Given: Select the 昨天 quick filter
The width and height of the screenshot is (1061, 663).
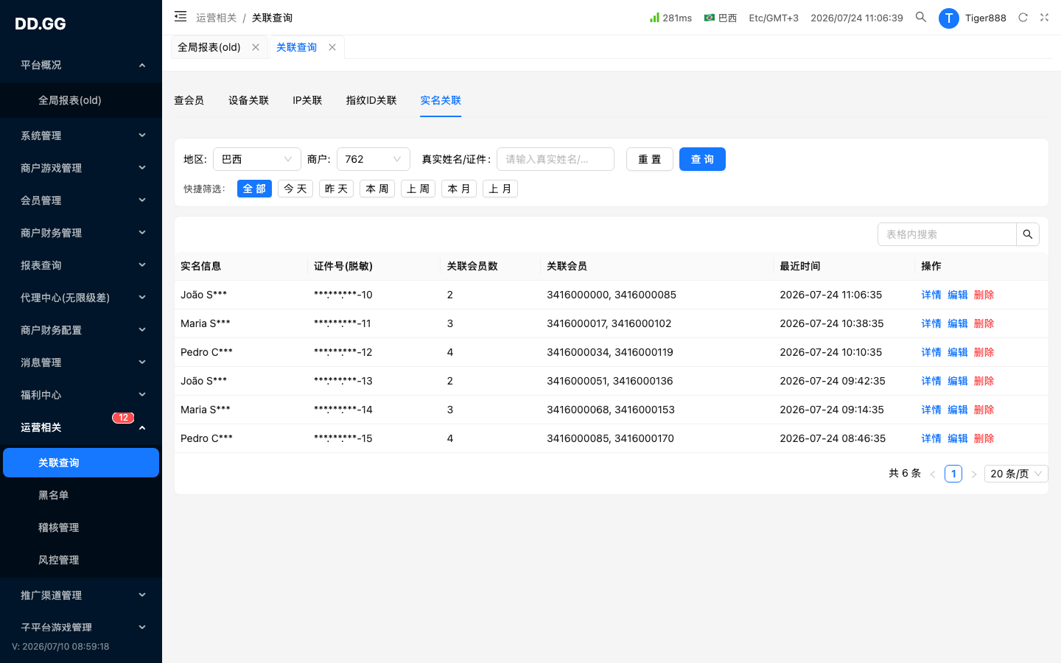Looking at the screenshot, I should click(336, 189).
